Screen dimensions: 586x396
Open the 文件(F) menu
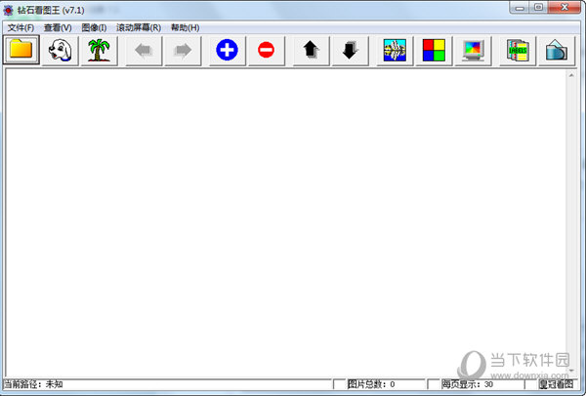point(21,27)
